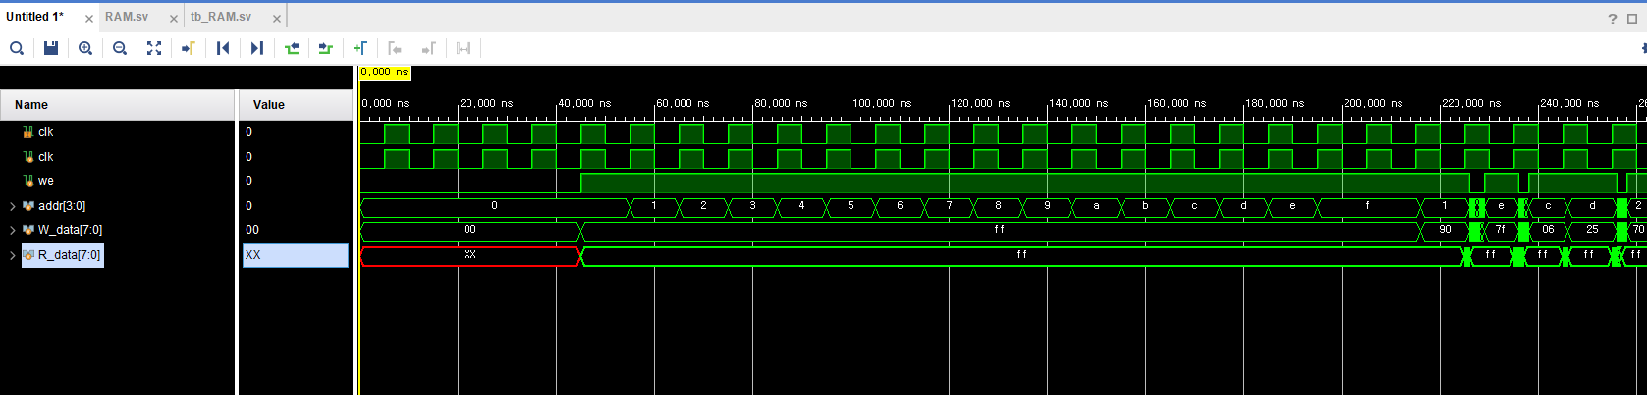Viewport: 1647px width, 395px height.
Task: Click the W_data waveform segment labeled 90
Action: (x=1445, y=231)
